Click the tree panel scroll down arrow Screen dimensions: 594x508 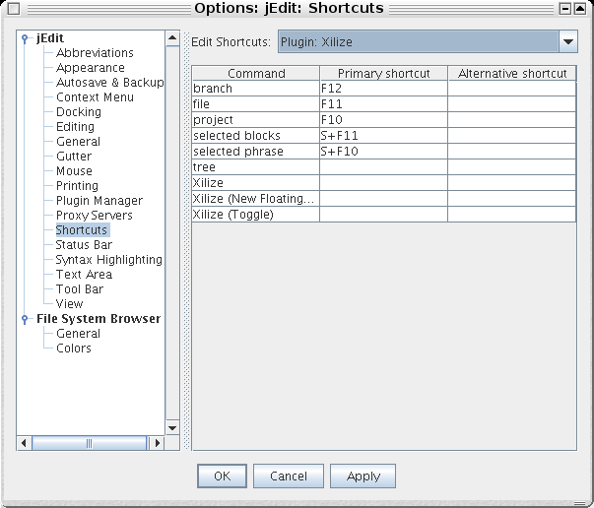tap(172, 428)
